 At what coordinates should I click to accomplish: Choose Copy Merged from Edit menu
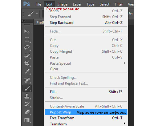[x=86, y=51]
